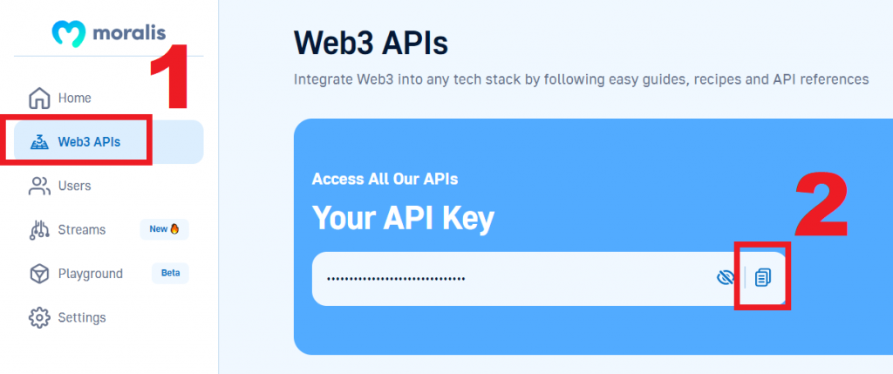The image size is (893, 374).
Task: Click the Home house icon
Action: coord(39,98)
